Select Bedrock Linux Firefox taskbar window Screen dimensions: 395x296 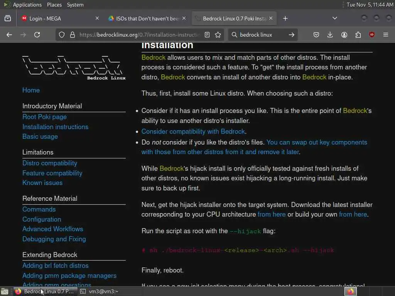[x=45, y=291]
